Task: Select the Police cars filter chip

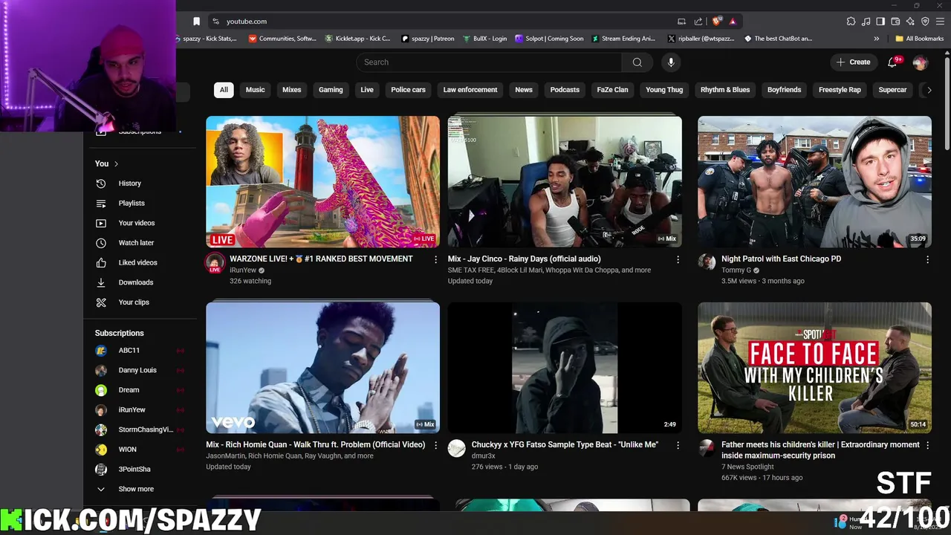Action: (x=408, y=90)
